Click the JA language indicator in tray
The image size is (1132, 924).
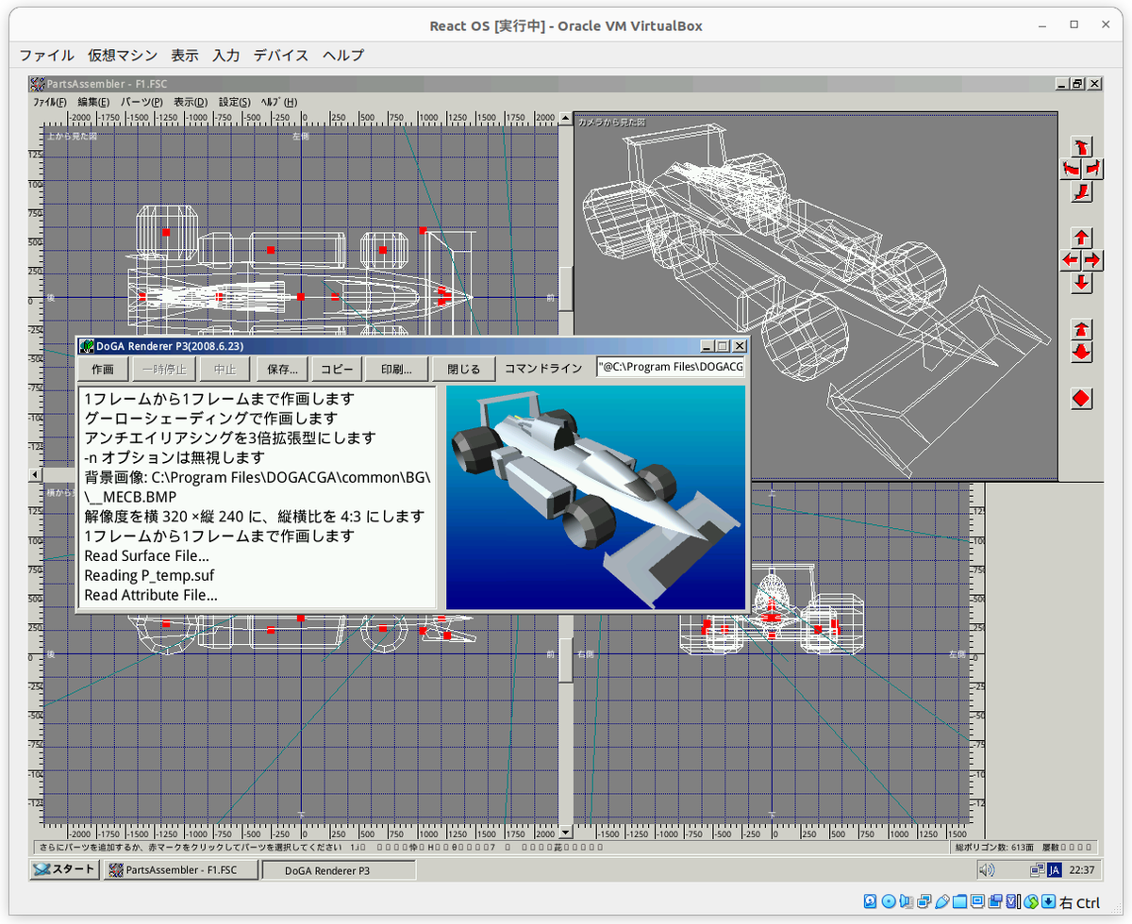point(1055,869)
